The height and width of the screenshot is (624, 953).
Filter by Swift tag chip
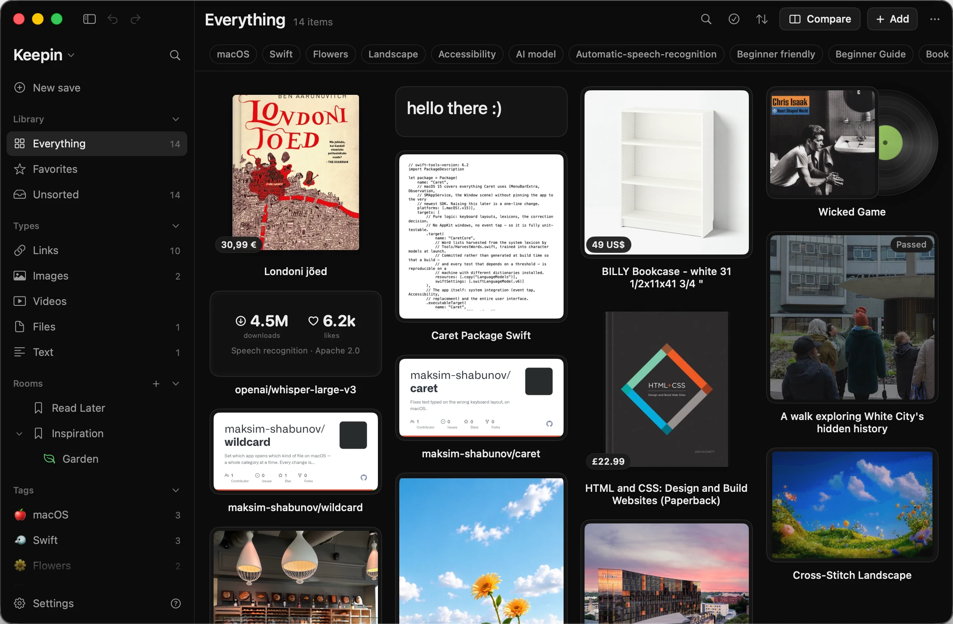pos(281,54)
